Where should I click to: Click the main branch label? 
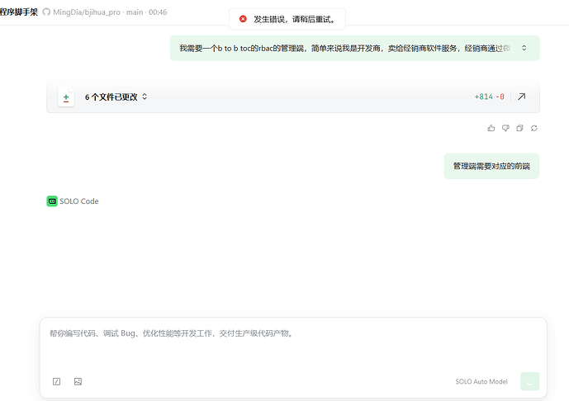(135, 12)
